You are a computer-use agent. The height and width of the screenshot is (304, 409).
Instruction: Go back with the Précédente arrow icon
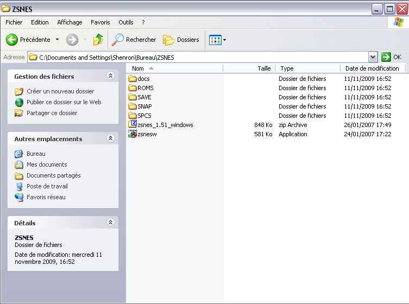(12, 40)
